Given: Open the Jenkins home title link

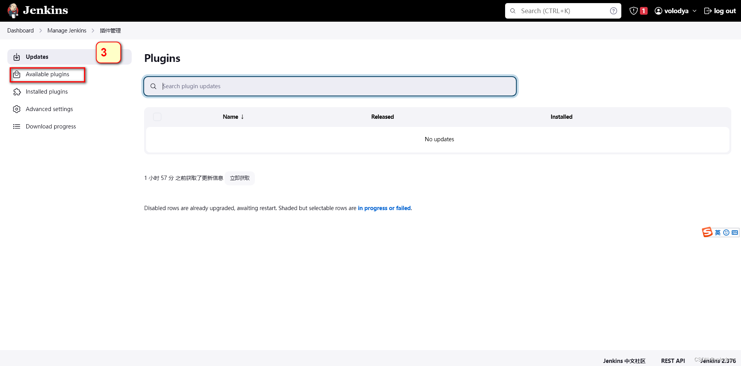Looking at the screenshot, I should (x=45, y=10).
